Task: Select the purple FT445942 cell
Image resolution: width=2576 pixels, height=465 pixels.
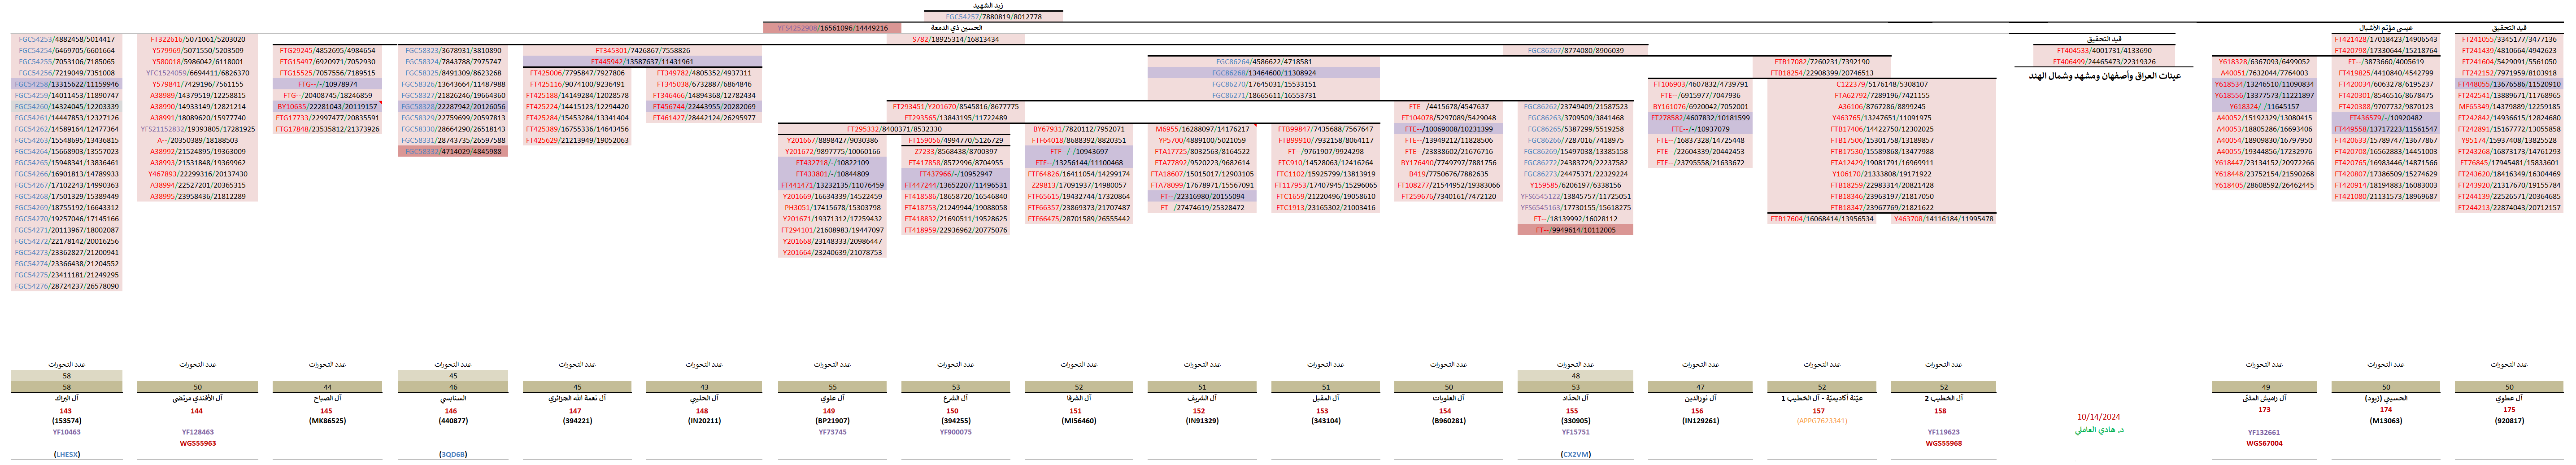Action: 642,62
